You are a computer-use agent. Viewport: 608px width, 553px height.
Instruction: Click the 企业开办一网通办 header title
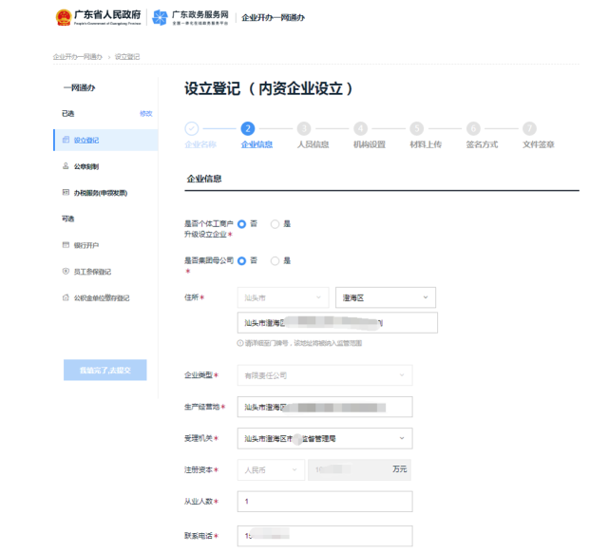point(273,17)
